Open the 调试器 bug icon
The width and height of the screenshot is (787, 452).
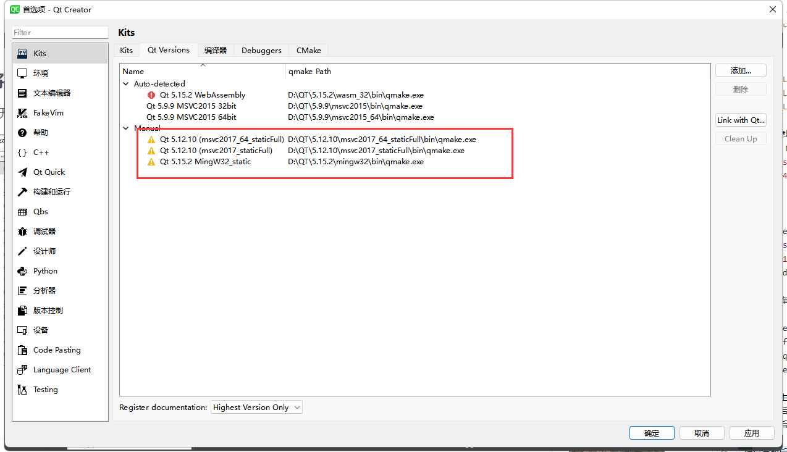click(22, 232)
